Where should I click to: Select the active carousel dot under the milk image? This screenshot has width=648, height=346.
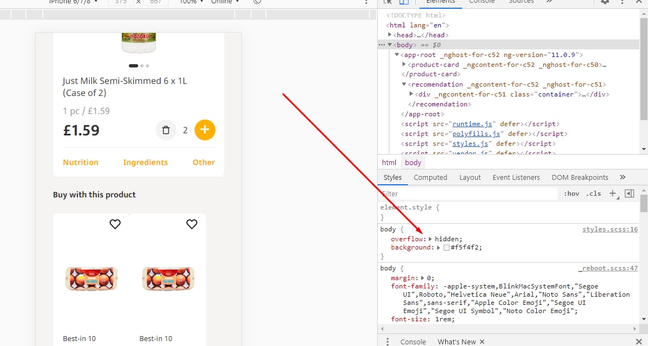point(133,66)
